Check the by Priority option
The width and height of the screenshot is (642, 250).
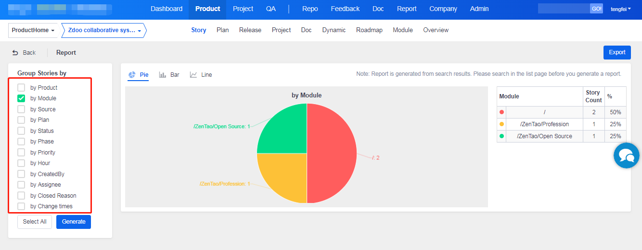[x=21, y=153]
